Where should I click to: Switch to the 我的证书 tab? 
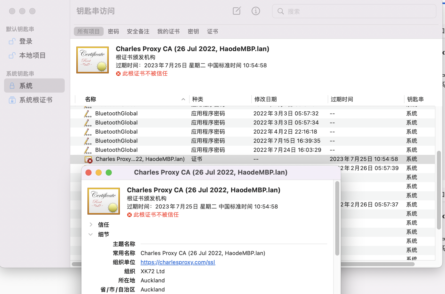(168, 31)
